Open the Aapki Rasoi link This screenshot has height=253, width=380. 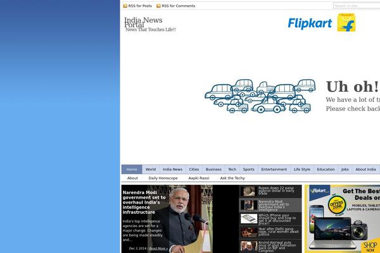coord(199,178)
